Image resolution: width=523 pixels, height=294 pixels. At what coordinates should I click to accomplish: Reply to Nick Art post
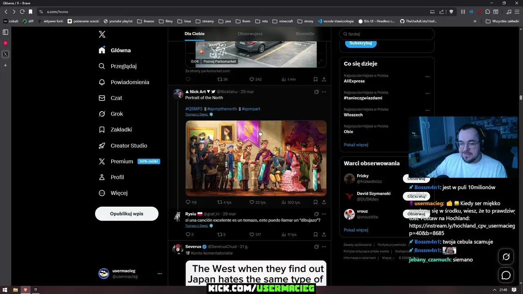(x=191, y=202)
